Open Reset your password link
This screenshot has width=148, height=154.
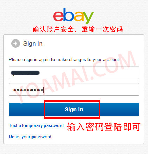pyautogui.click(x=30, y=137)
